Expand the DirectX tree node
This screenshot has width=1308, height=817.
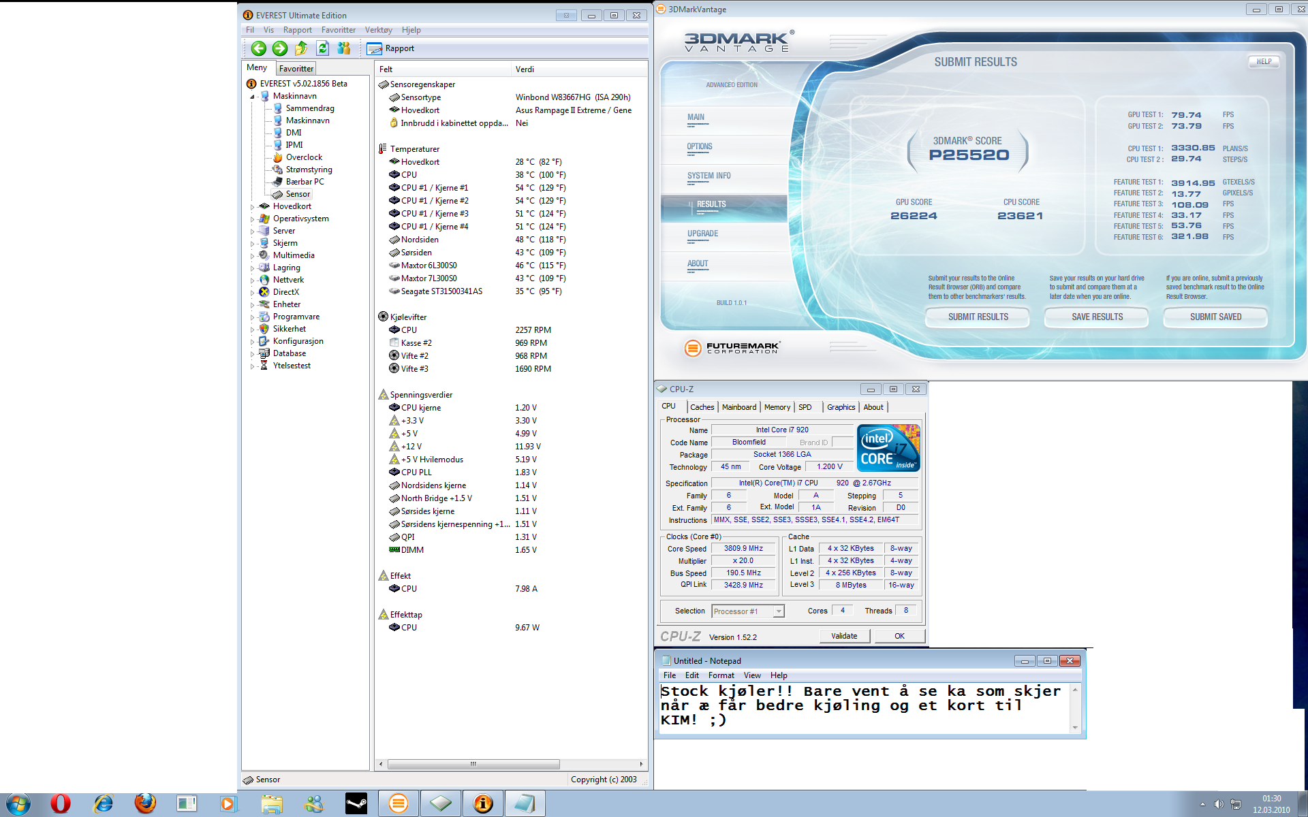(x=252, y=293)
